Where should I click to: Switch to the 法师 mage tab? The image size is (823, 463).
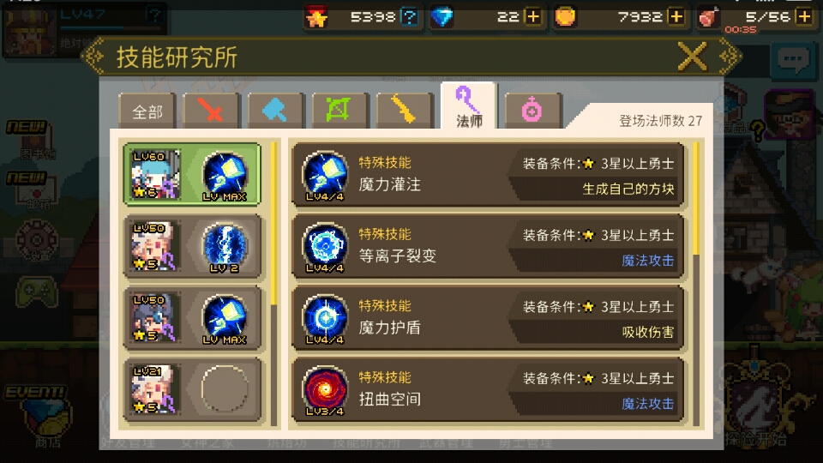469,106
